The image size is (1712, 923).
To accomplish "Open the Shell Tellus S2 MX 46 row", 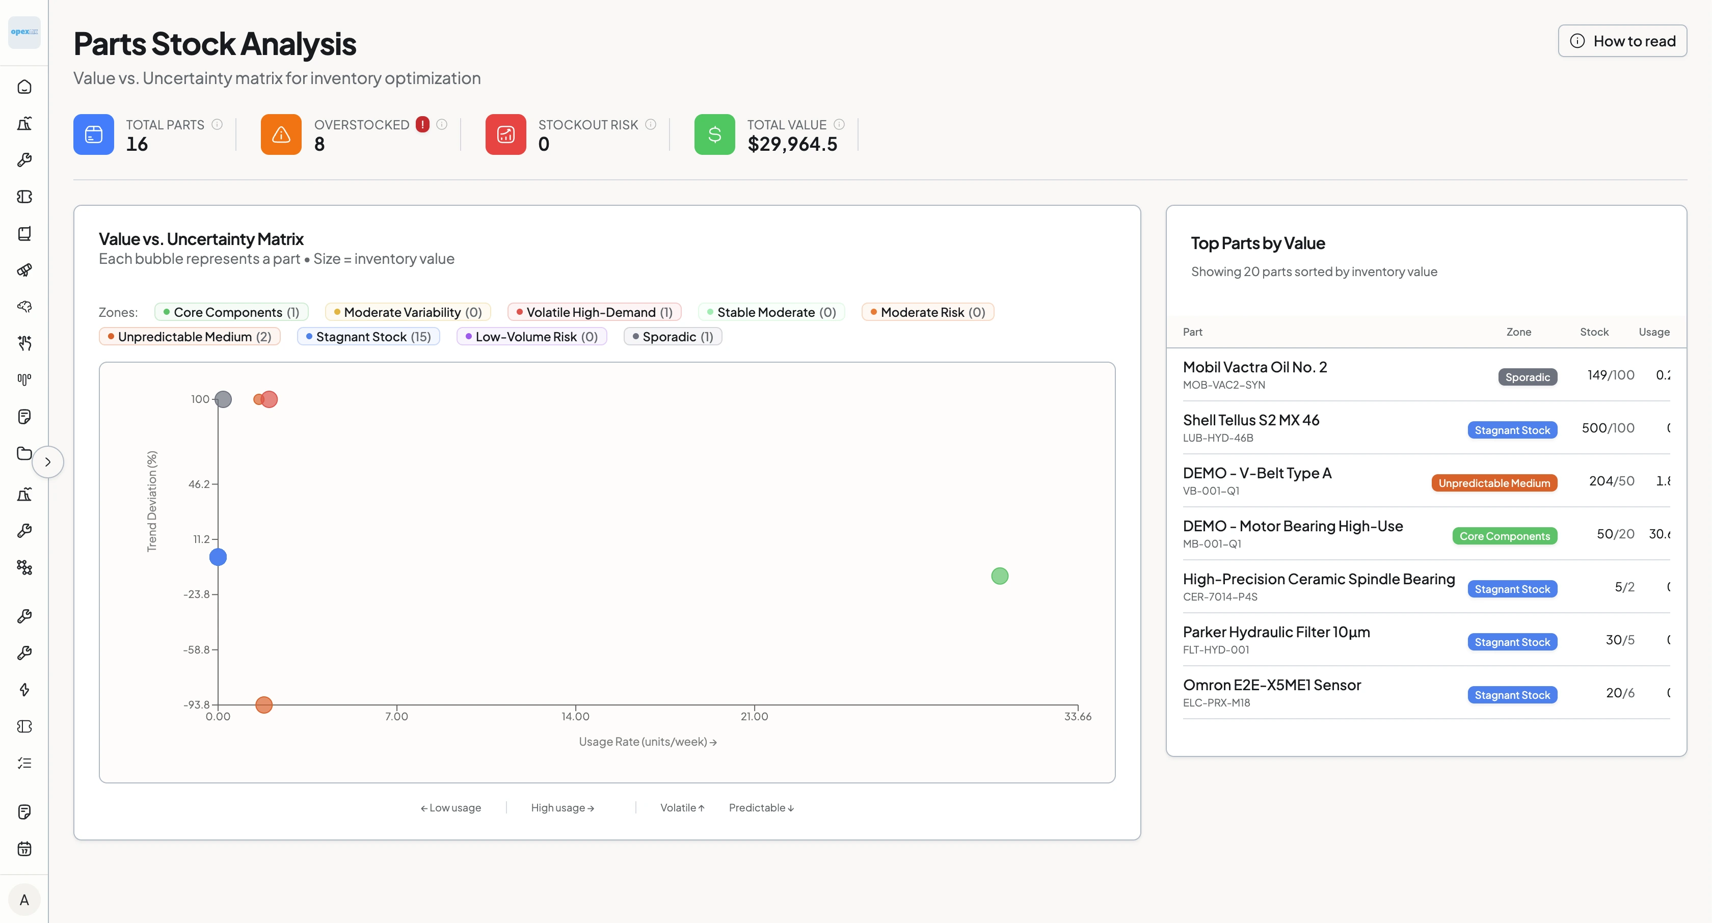I will [1426, 428].
